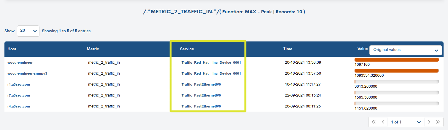Image resolution: width=448 pixels, height=130 pixels.
Task: Open the '1 of 1' page selector
Action: pos(406,122)
